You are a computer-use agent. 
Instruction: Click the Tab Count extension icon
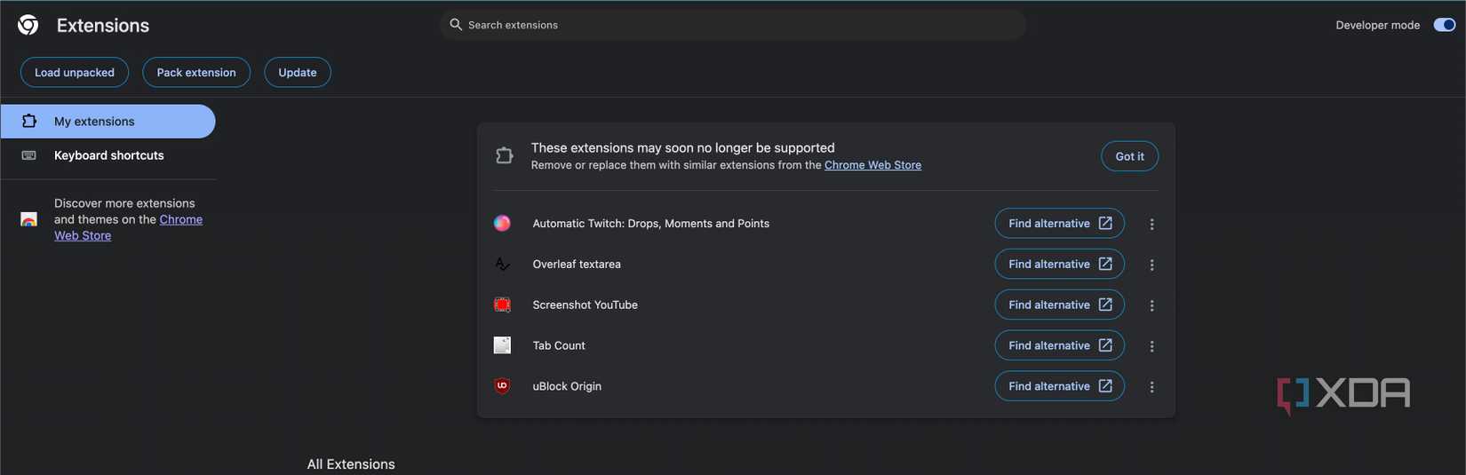(x=502, y=345)
